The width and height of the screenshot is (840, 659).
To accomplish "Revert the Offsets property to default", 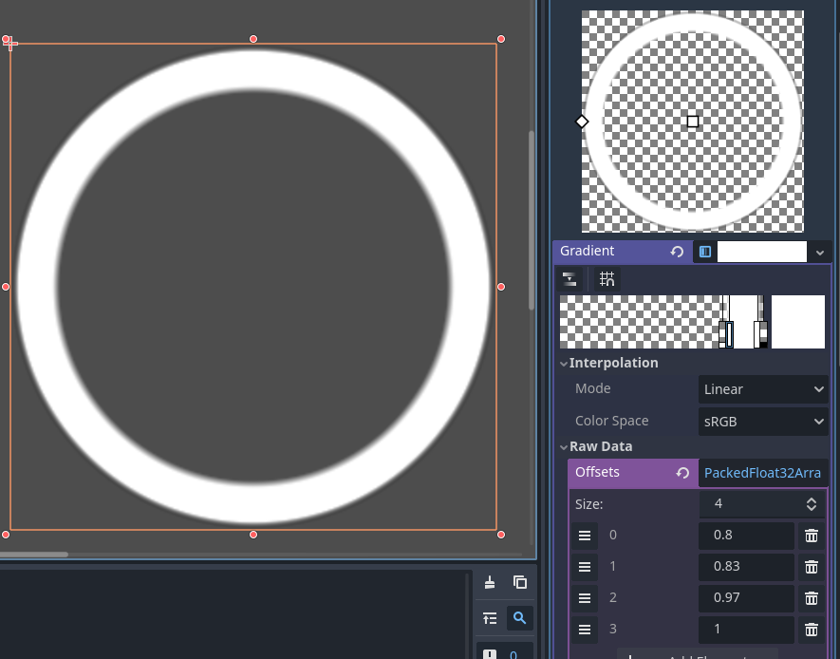I will 682,473.
